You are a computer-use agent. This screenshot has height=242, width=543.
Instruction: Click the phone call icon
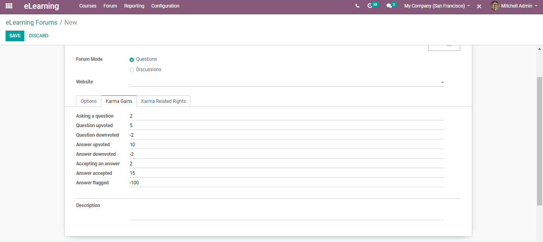(x=357, y=6)
